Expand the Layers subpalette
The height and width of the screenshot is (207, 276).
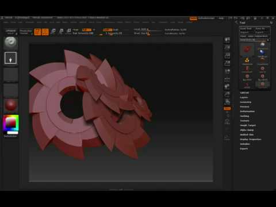[244, 97]
